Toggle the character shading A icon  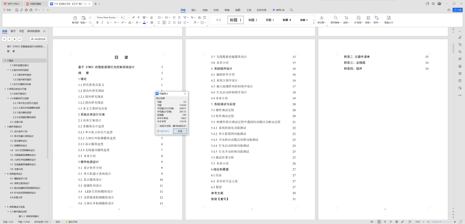click(152, 23)
